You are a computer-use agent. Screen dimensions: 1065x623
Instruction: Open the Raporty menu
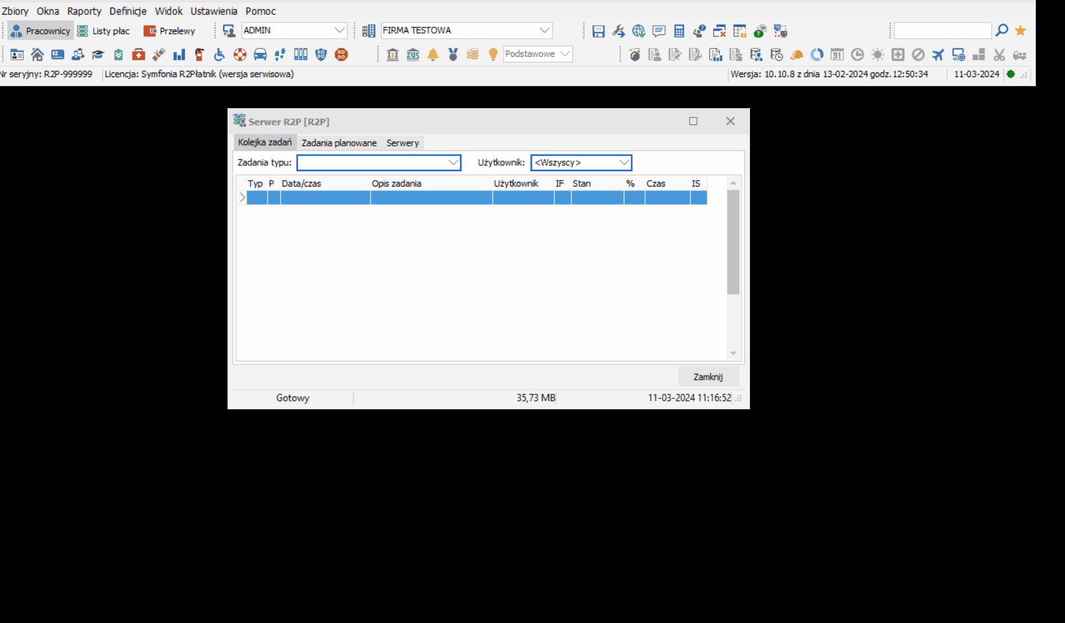click(84, 11)
